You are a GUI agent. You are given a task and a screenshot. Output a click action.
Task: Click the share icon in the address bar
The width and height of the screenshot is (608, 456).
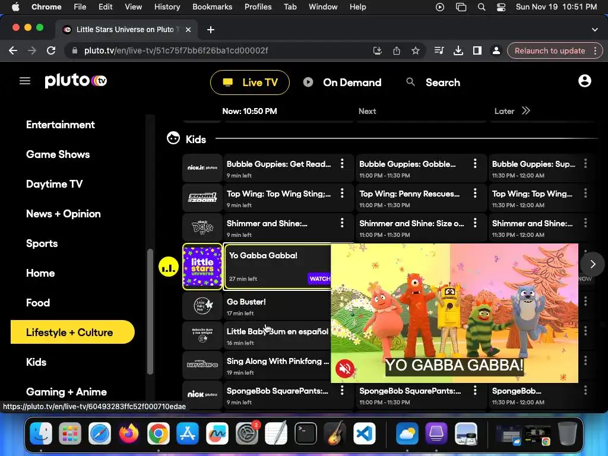(x=396, y=50)
